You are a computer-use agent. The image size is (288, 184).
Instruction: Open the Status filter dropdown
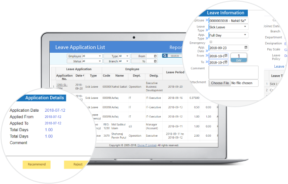tap(92, 61)
